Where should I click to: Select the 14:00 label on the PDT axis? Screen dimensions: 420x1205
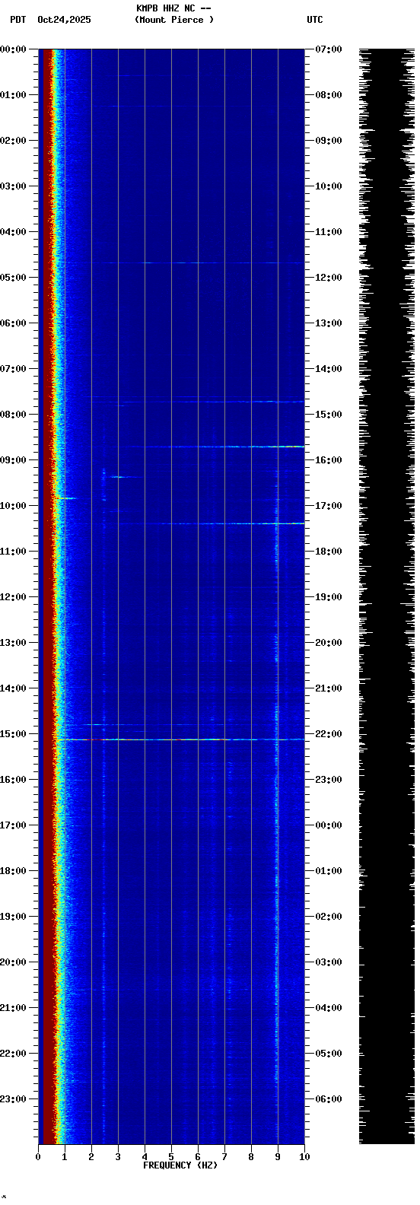pos(13,688)
